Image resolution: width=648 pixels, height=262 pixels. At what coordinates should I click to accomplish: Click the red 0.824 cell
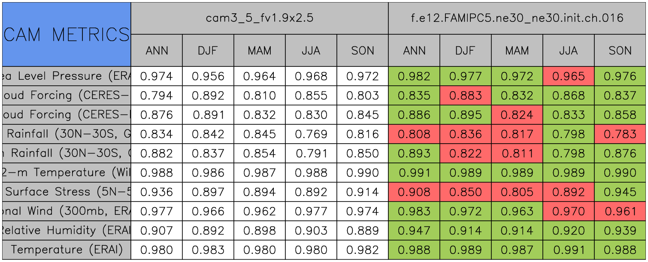(517, 115)
